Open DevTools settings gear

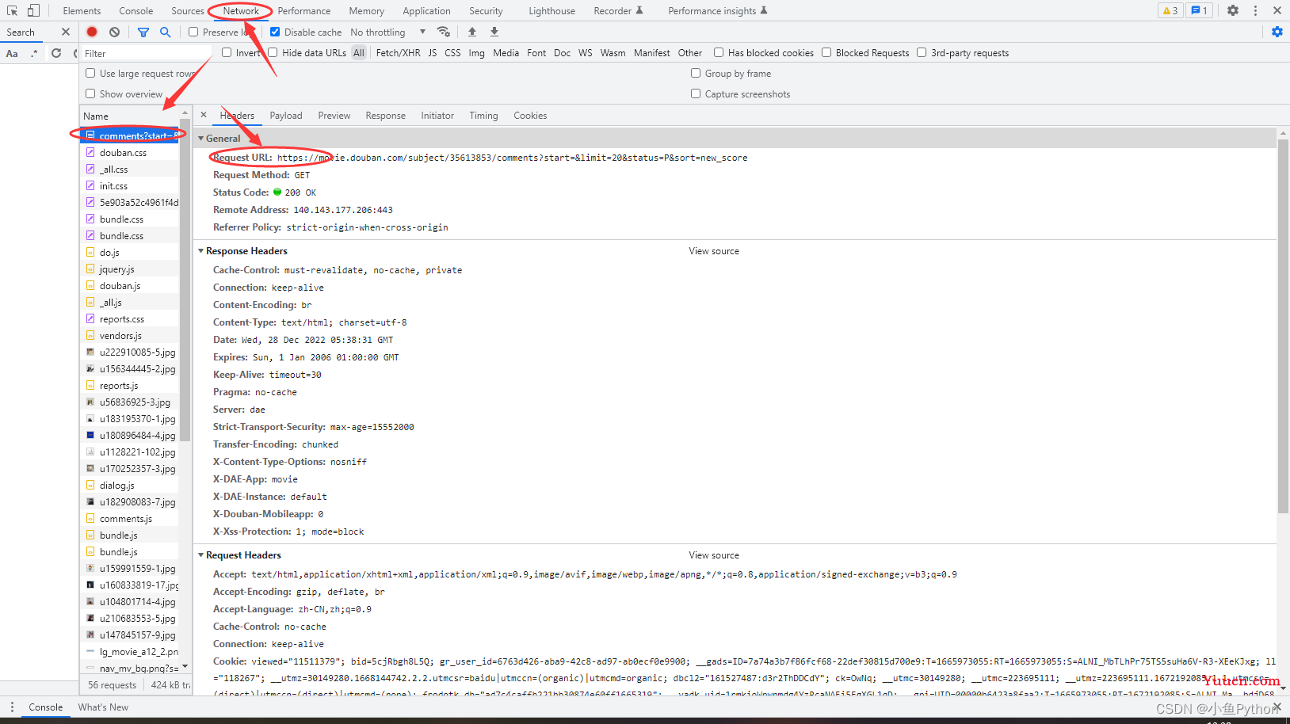(1233, 10)
